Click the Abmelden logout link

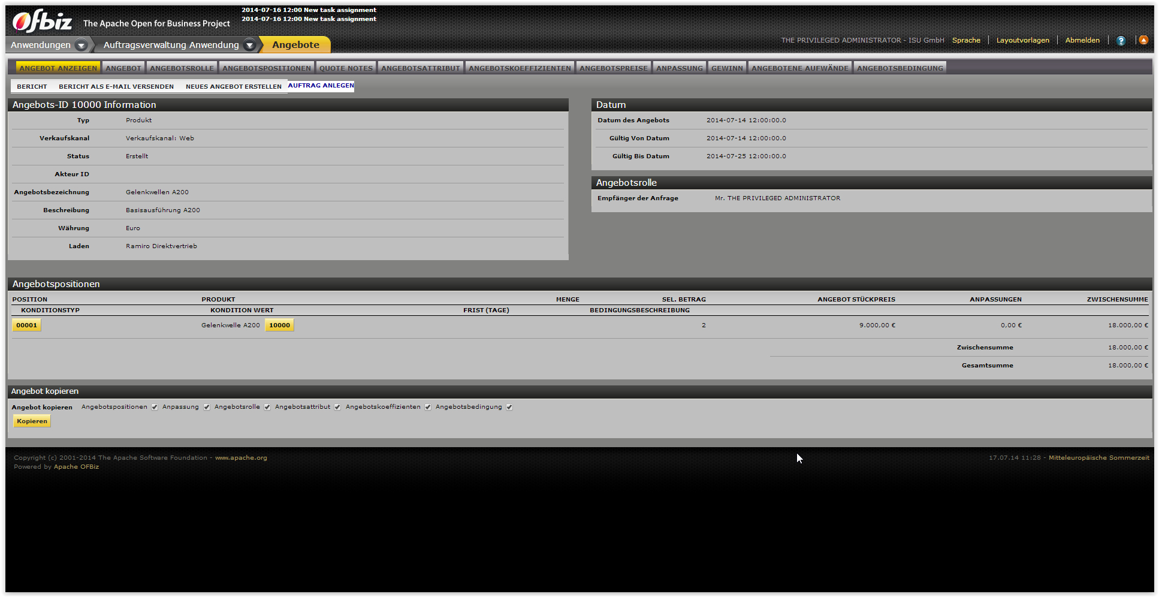[1082, 40]
